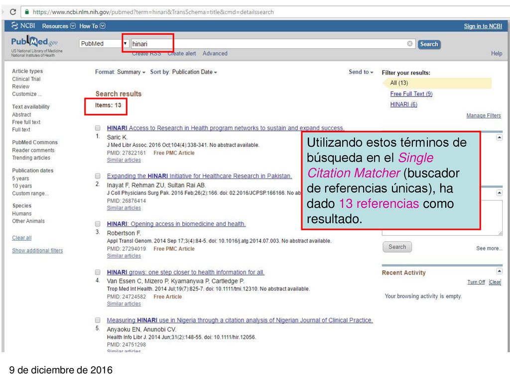
Task: Open the Resources dropdown menu
Action: point(59,26)
